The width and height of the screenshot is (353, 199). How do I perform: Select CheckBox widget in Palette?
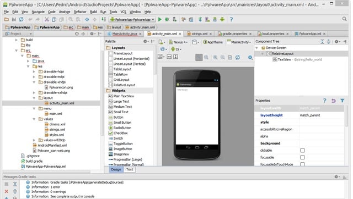(x=120, y=133)
